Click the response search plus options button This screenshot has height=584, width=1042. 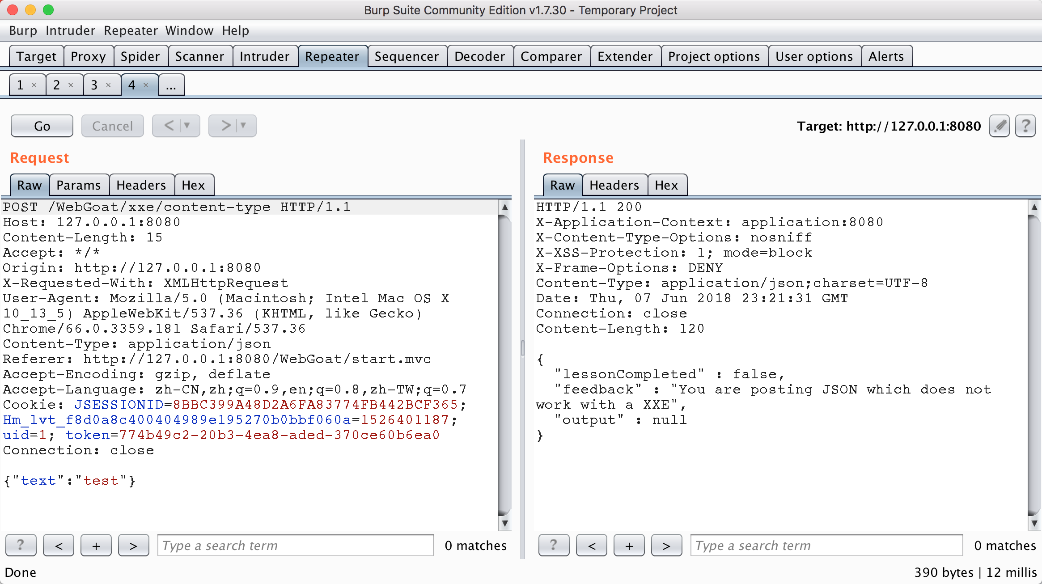click(629, 545)
